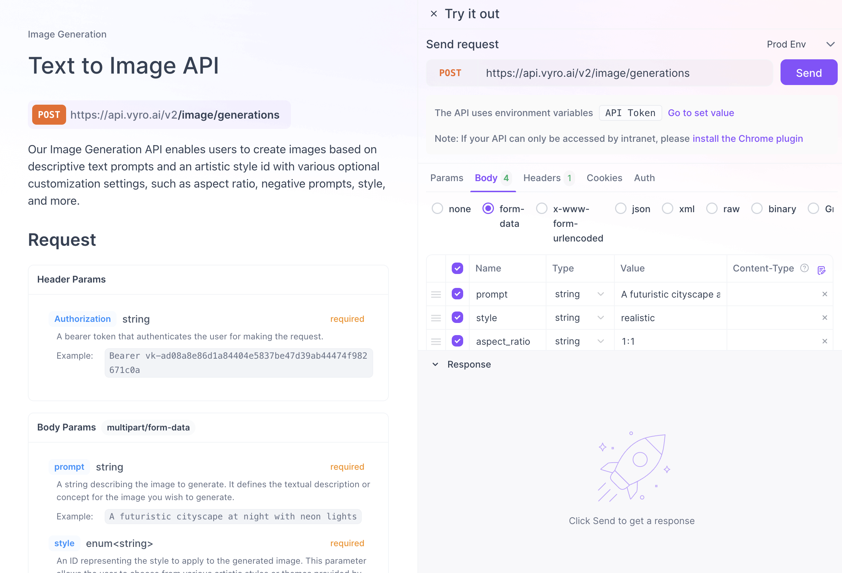Collapse the Response section
This screenshot has width=842, height=573.
(435, 364)
